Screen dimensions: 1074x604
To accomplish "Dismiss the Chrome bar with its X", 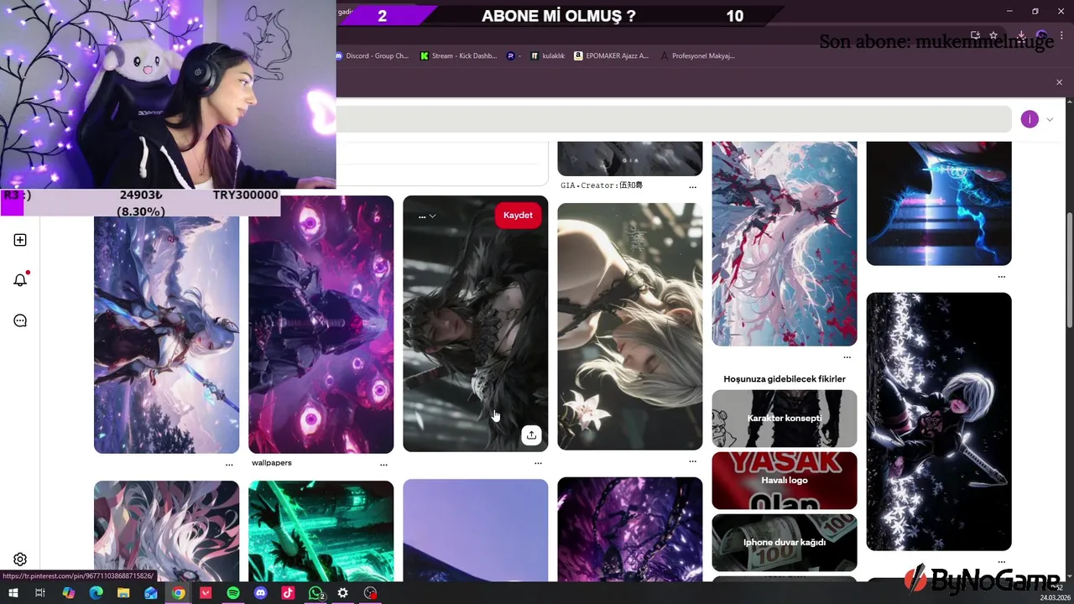I will coord(1059,82).
